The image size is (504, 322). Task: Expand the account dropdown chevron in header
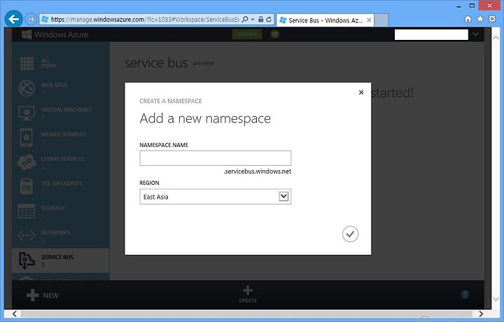tap(476, 34)
